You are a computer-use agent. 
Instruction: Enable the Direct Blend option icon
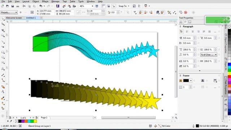click(x=141, y=12)
